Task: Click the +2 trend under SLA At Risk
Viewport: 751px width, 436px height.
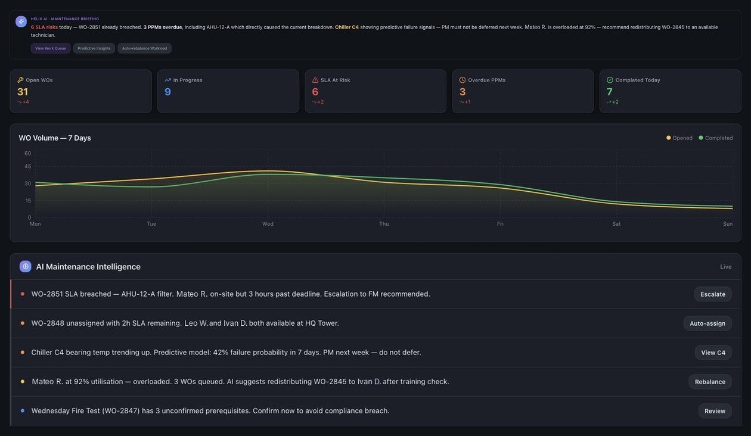Action: pyautogui.click(x=318, y=102)
